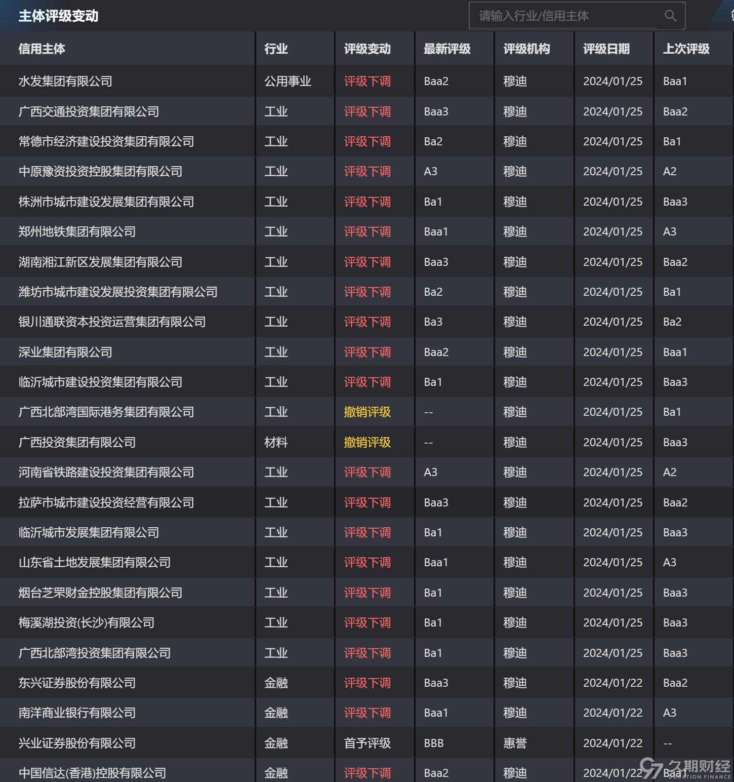Focus the 请输入行业/信用主体 search box
Image resolution: width=734 pixels, height=782 pixels.
[x=577, y=16]
